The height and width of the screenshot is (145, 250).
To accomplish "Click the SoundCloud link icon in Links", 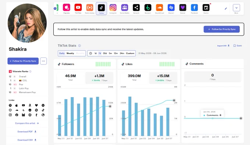I will tap(17, 110).
